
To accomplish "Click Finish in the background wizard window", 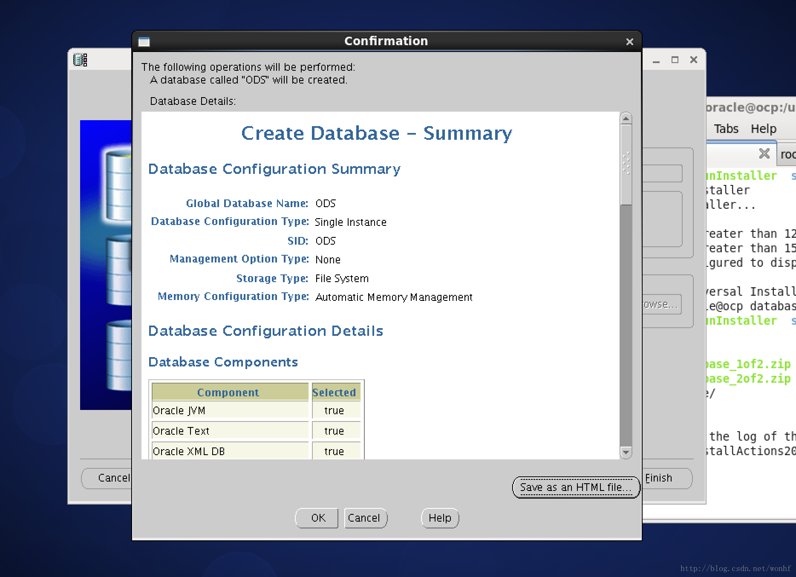I will pos(667,478).
